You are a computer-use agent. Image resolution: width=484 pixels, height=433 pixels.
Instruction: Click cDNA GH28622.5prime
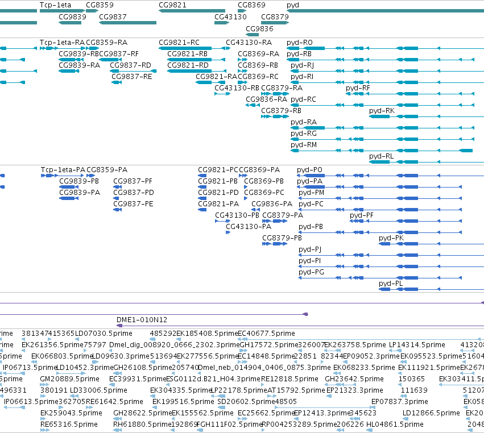point(142,413)
